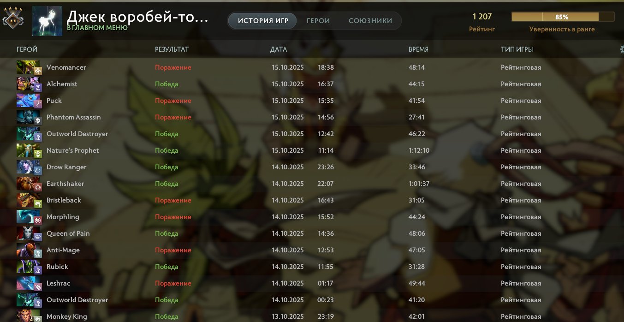Click the Anti-Mage hero portrait icon
The image size is (624, 322).
29,250
